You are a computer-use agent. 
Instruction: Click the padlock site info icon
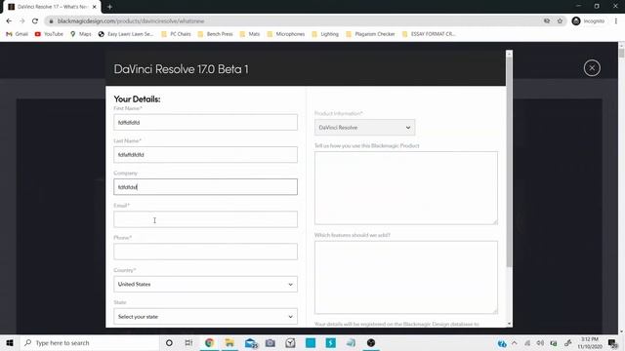(x=51, y=21)
